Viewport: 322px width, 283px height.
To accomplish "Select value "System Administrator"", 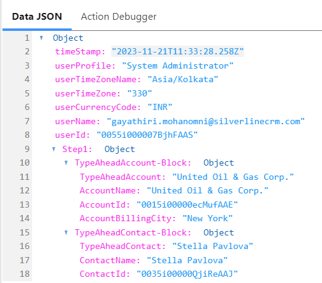I will click(177, 65).
